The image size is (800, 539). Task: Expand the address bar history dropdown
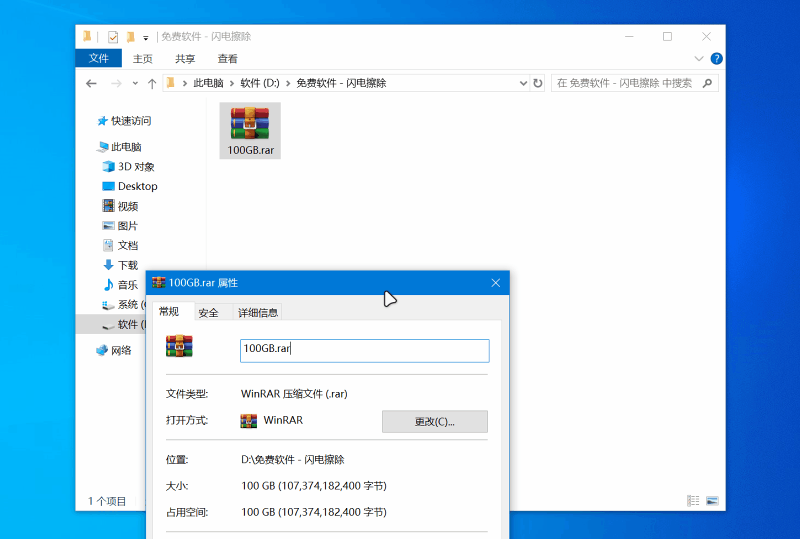(523, 83)
